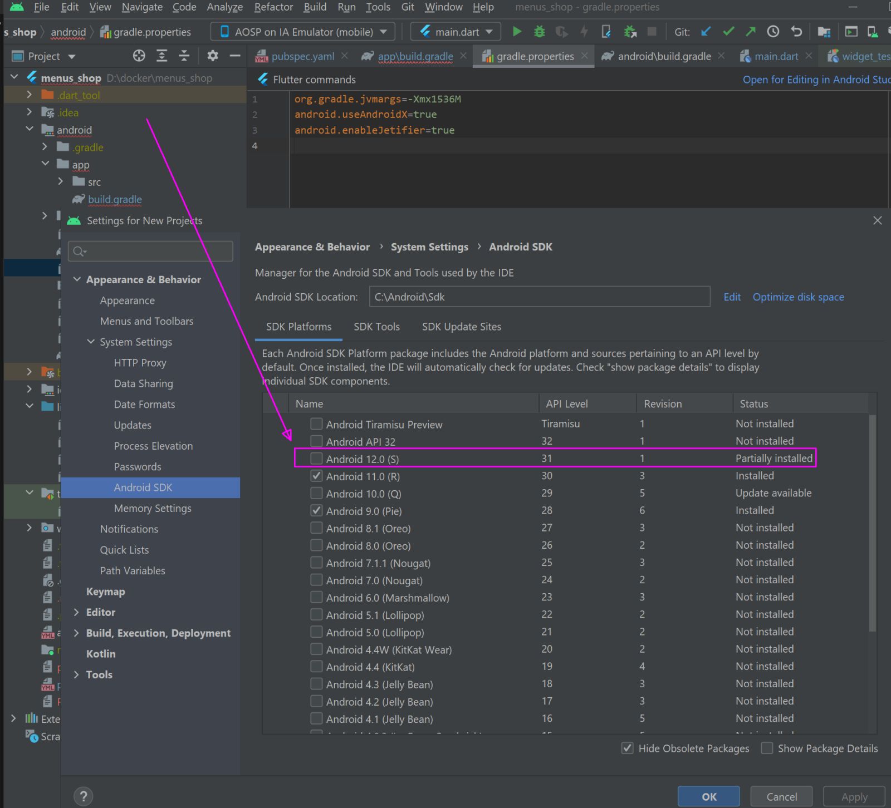Close the Settings dialog with X
The image size is (891, 808).
[878, 220]
